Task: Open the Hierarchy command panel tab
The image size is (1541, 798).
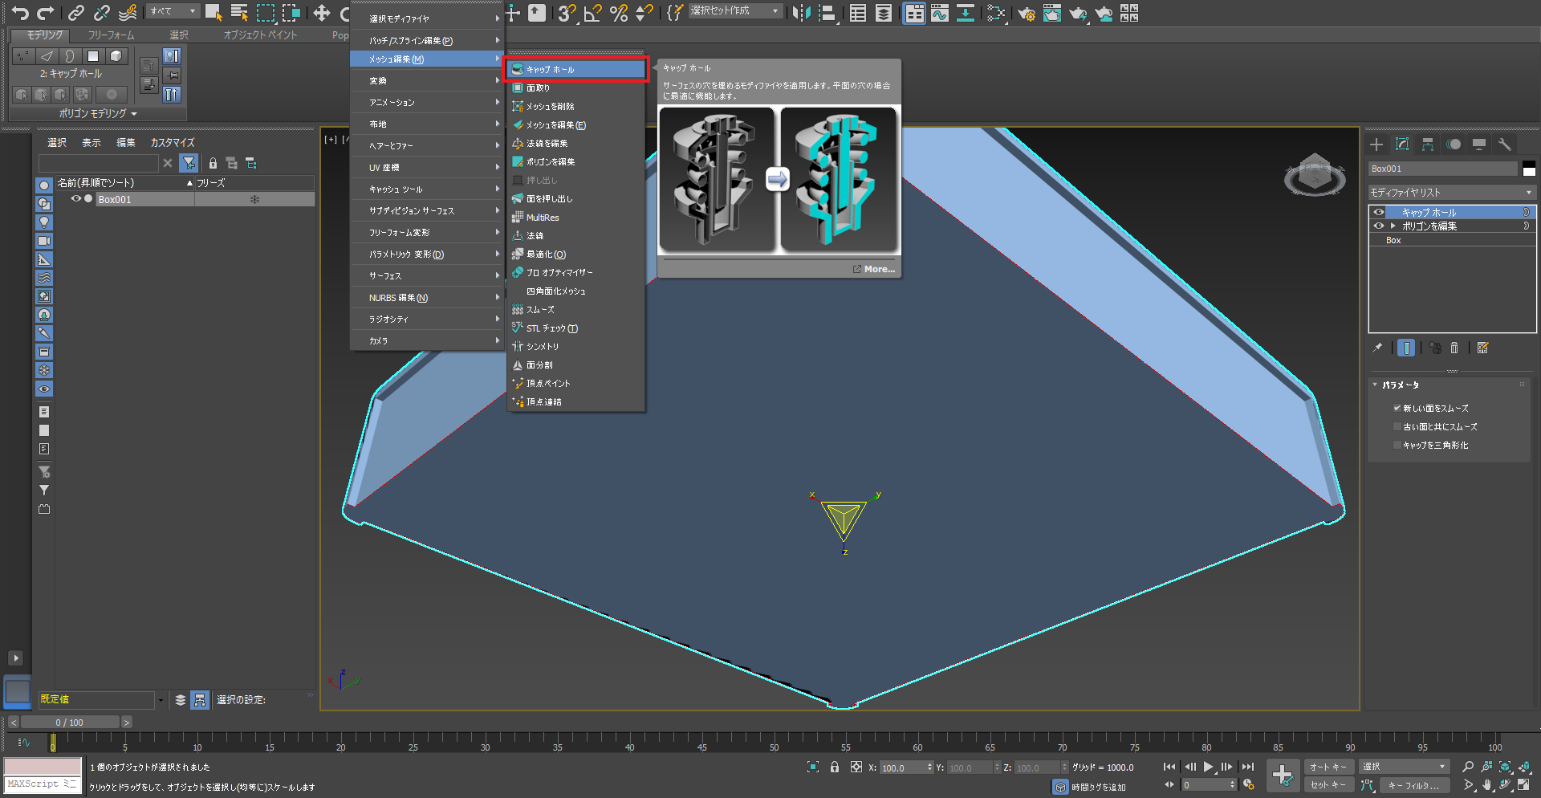Action: (x=1427, y=145)
